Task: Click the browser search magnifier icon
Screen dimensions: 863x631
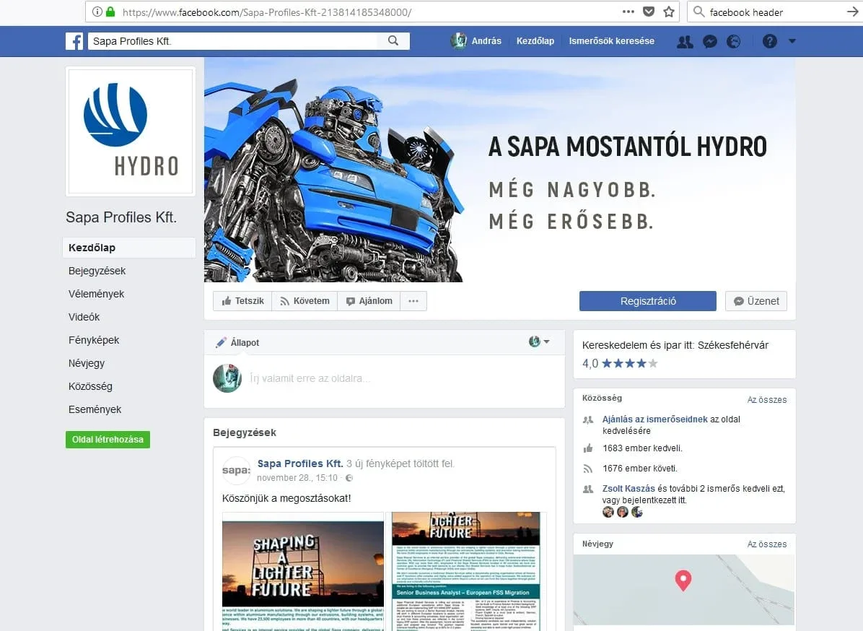Action: click(x=698, y=12)
